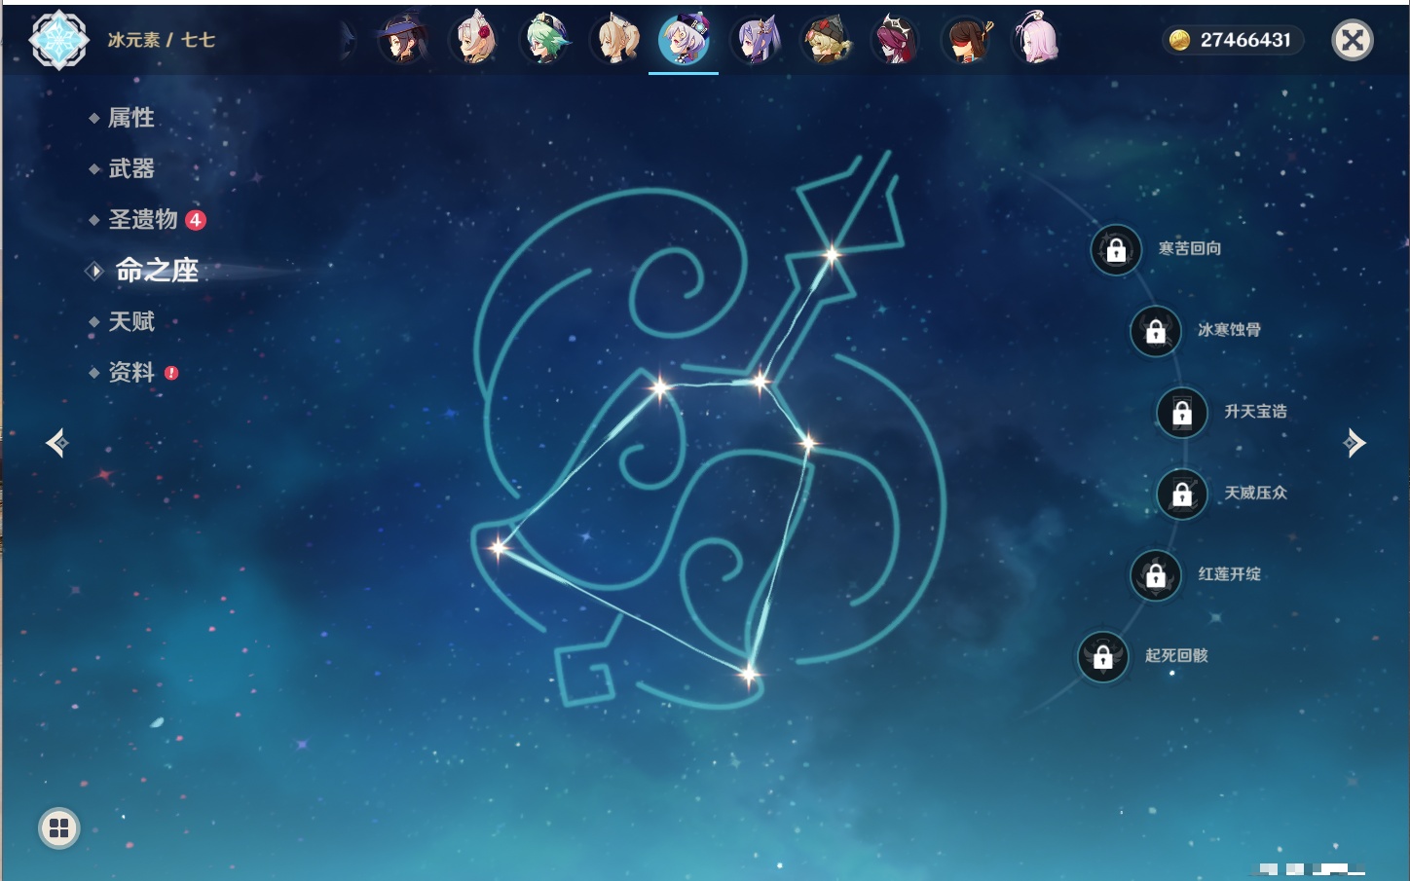The width and height of the screenshot is (1410, 881).
Task: Open the lock icon for 冰寒蚀骨
Action: tap(1156, 332)
